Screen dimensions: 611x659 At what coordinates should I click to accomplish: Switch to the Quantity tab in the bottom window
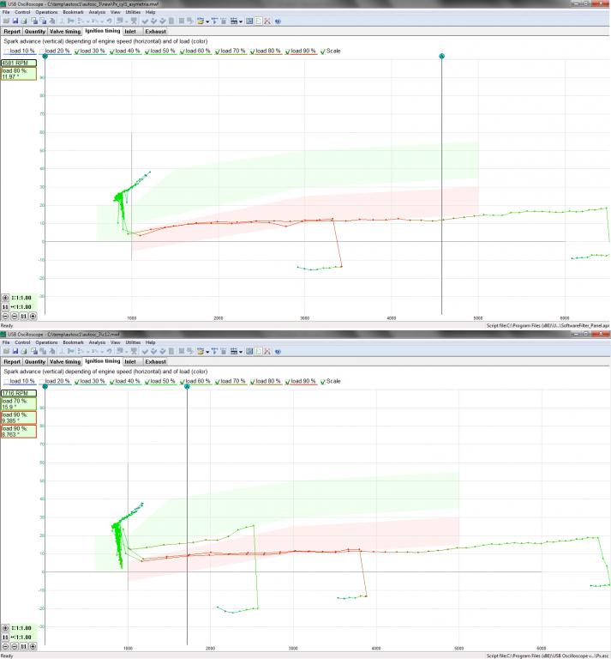click(35, 362)
